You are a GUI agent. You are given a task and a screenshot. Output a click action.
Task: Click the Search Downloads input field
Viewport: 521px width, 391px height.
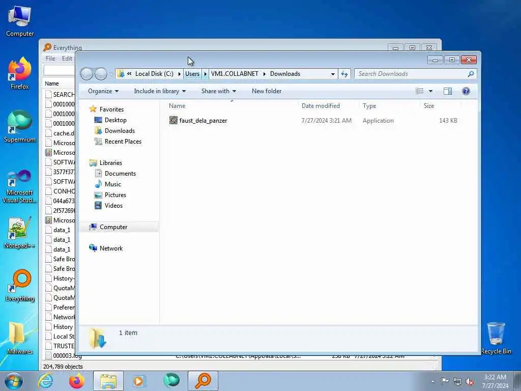pos(411,74)
